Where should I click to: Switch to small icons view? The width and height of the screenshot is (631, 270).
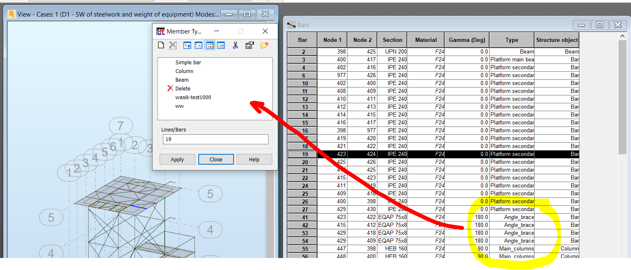pos(198,45)
